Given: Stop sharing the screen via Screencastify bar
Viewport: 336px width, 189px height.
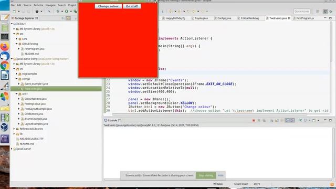Looking at the screenshot, I should click(206, 175).
